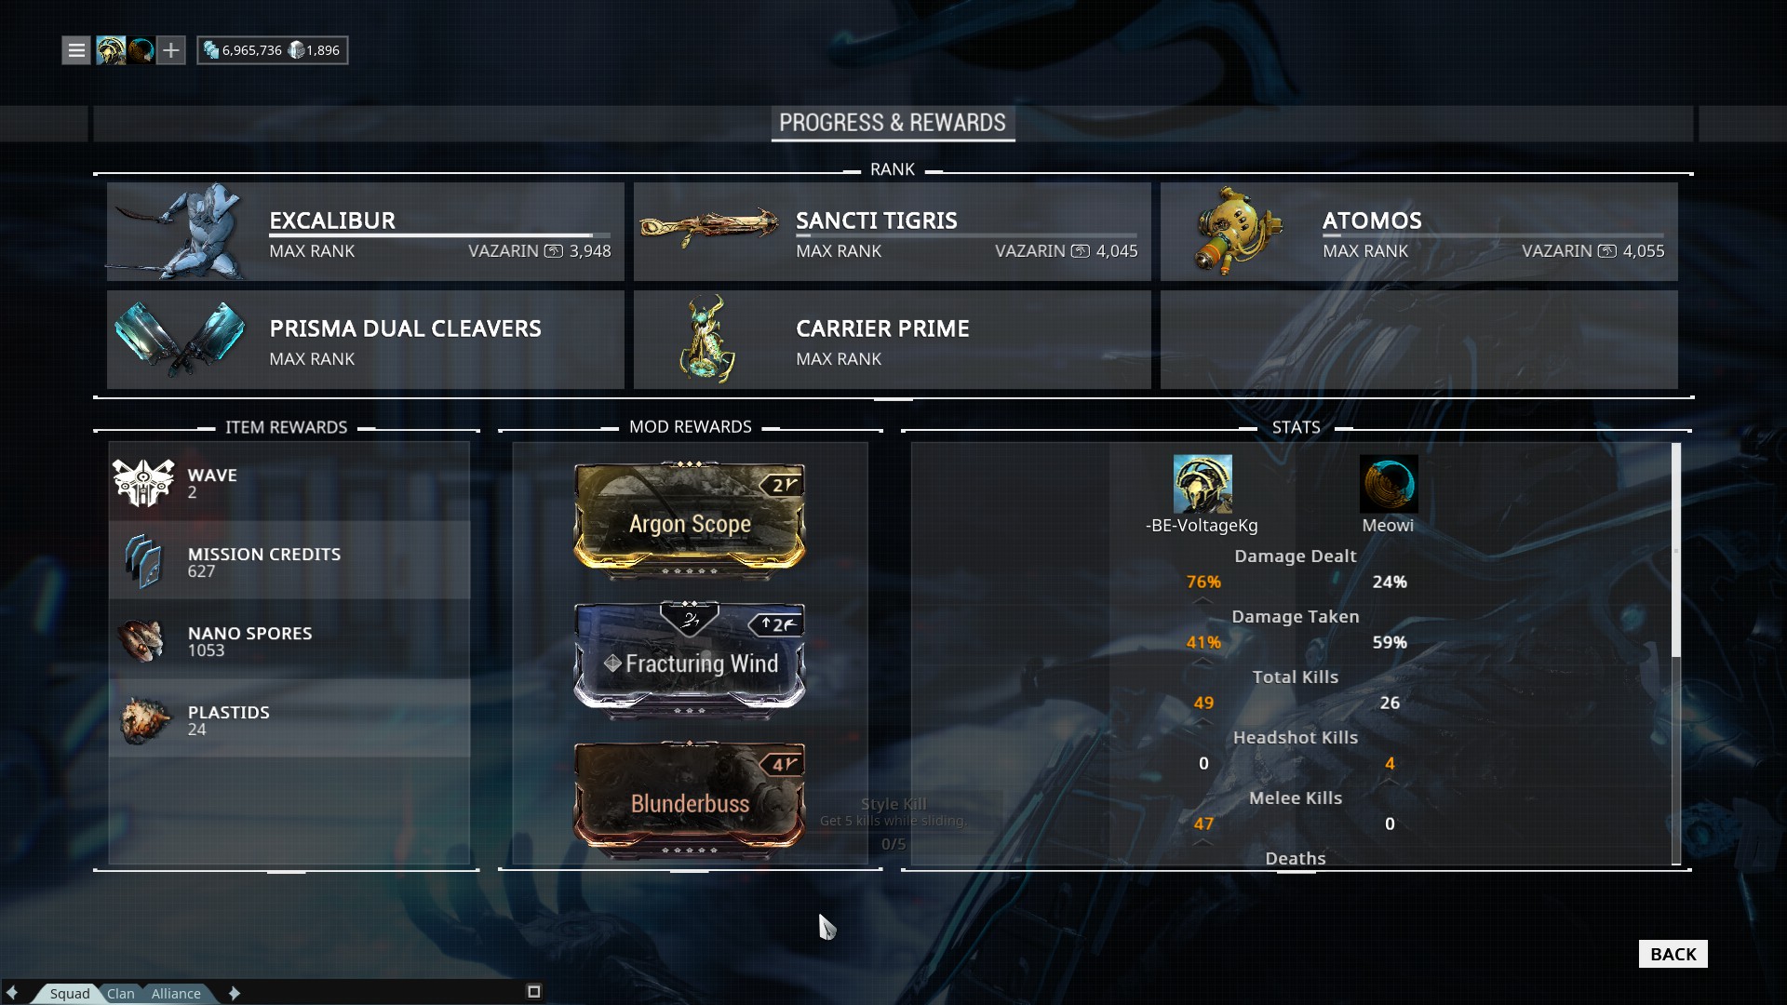
Task: Click the BACK button
Action: click(1673, 954)
